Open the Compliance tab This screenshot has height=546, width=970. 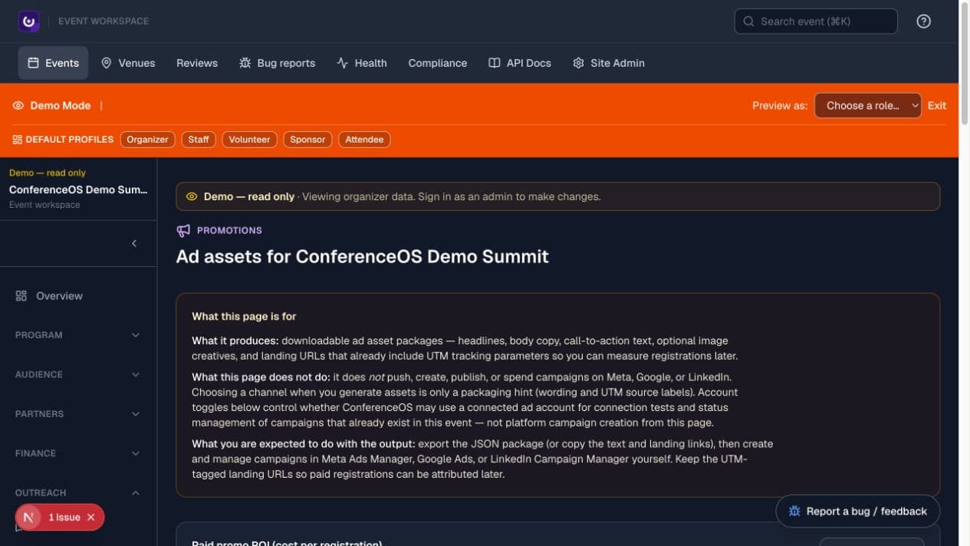438,63
